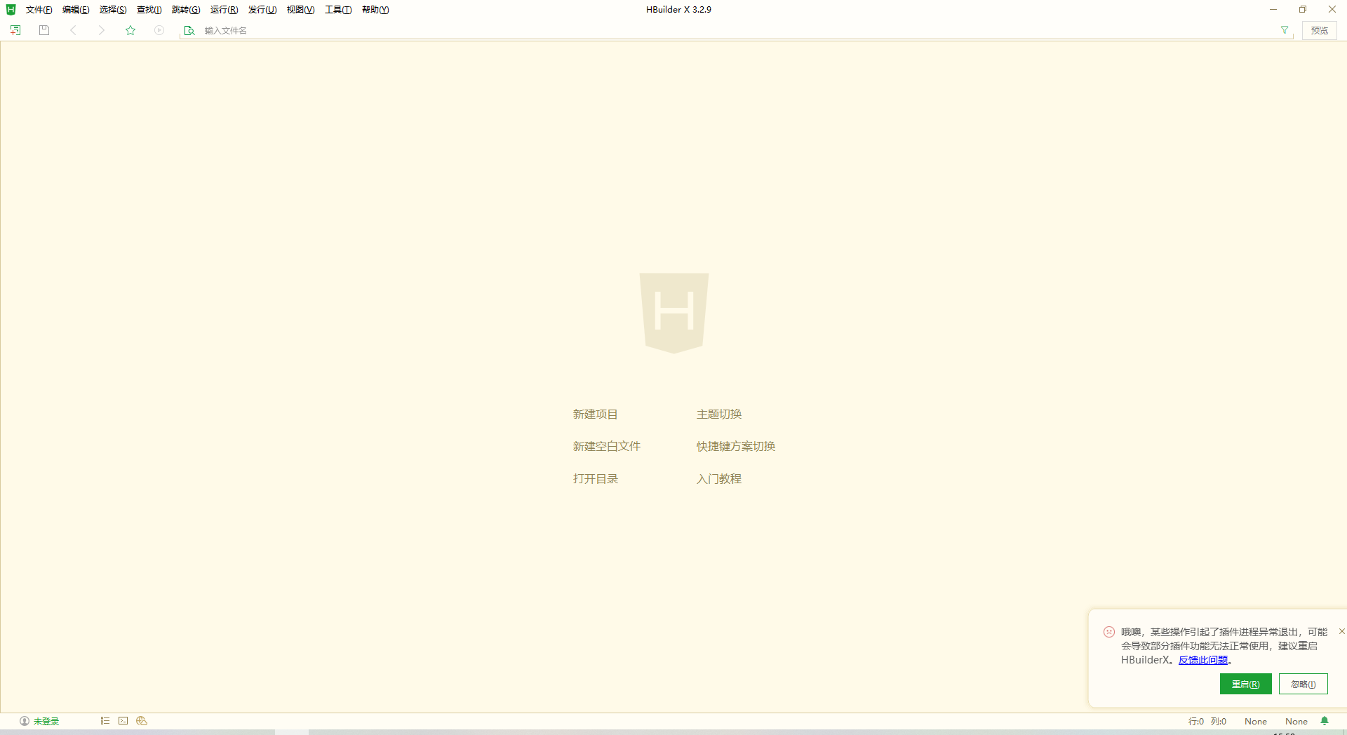1347x735 pixels.
Task: Click the green notification bell icon
Action: [1325, 721]
